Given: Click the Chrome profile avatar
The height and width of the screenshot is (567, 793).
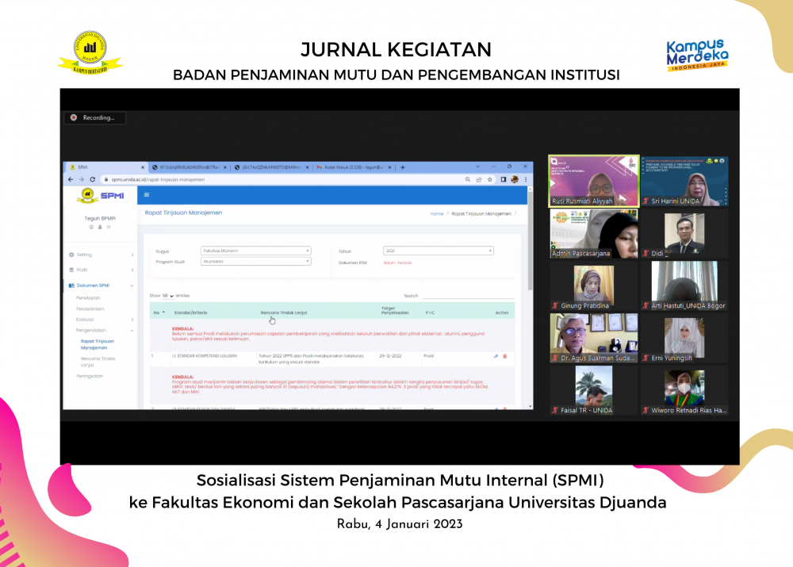Looking at the screenshot, I should point(515,179).
